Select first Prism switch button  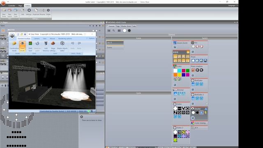[x=193, y=60]
